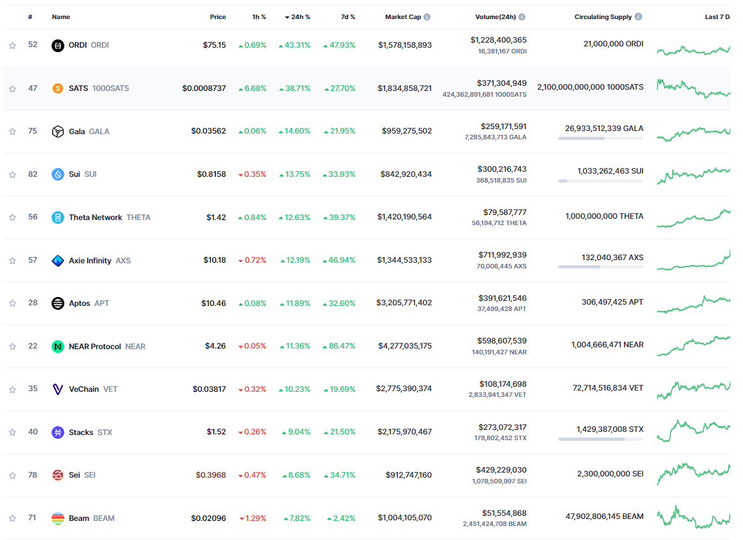Screen dimensions: 743x540
Task: Click the Sui water drop logo
Action: click(58, 174)
